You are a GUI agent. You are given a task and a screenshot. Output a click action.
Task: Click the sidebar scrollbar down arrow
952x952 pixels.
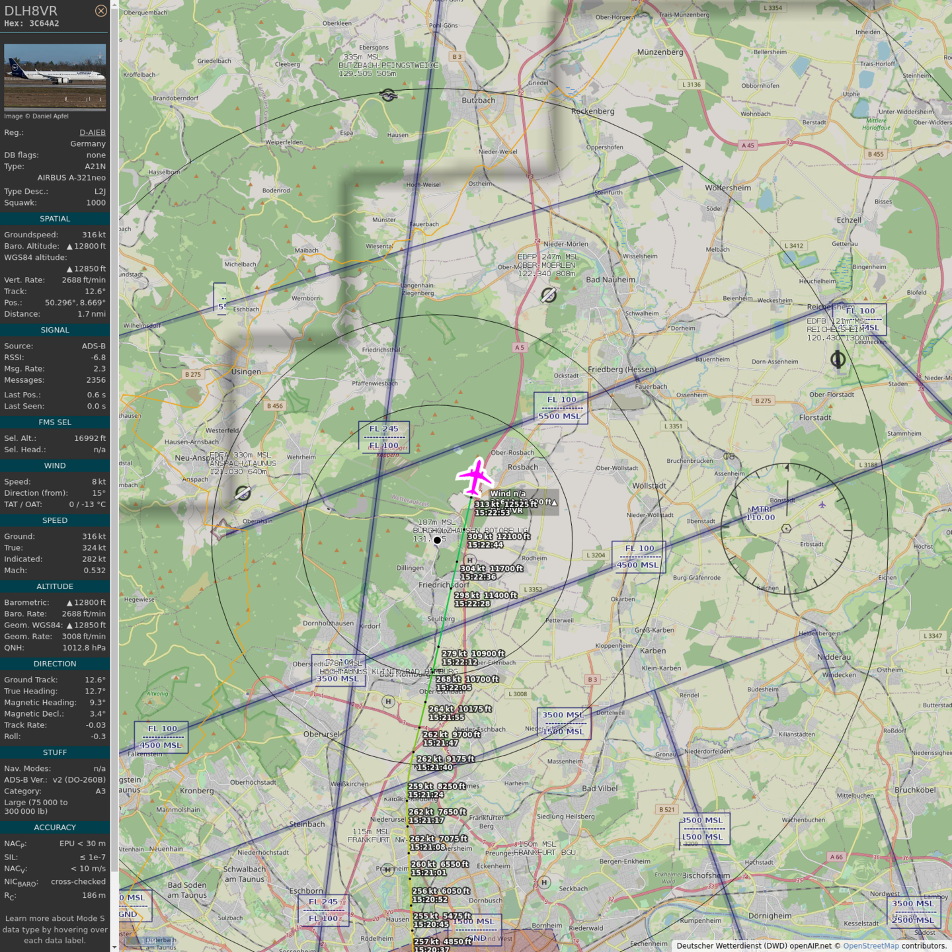pos(114,947)
